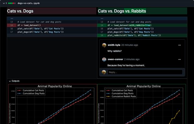Click 'Cumulative Cat Posts' legend in left chart
Viewport: 194px width, 124px height.
pos(31,90)
